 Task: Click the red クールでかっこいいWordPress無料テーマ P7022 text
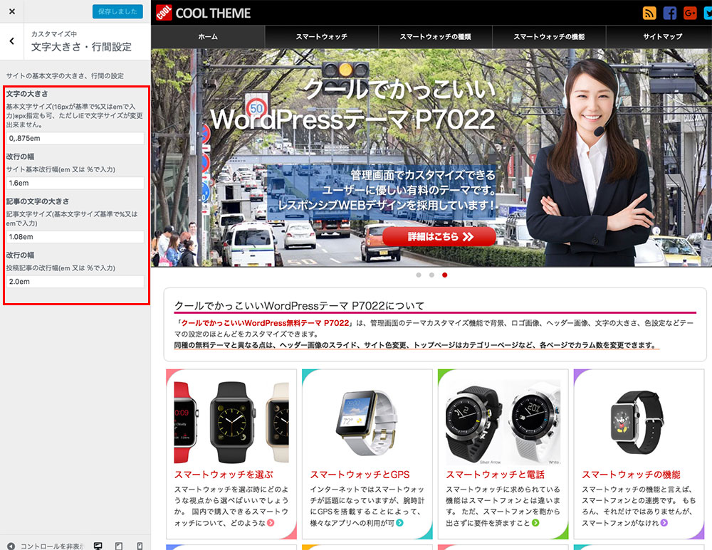pos(265,323)
